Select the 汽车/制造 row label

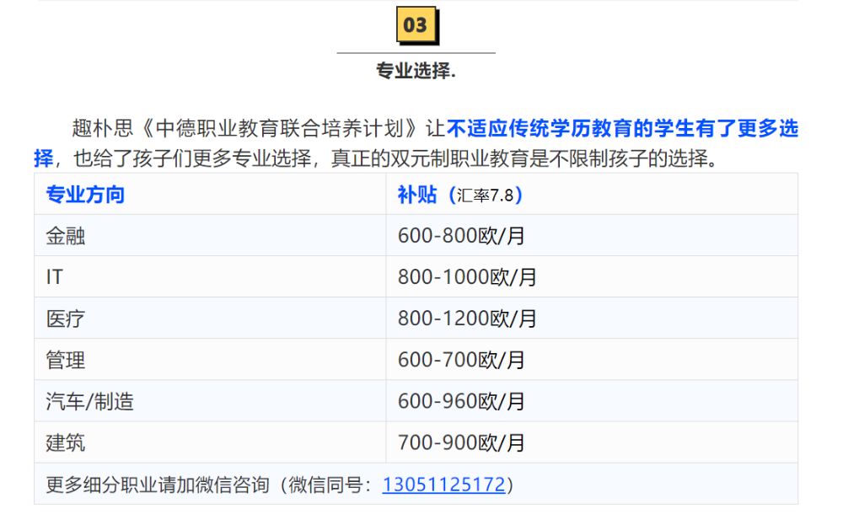90,401
